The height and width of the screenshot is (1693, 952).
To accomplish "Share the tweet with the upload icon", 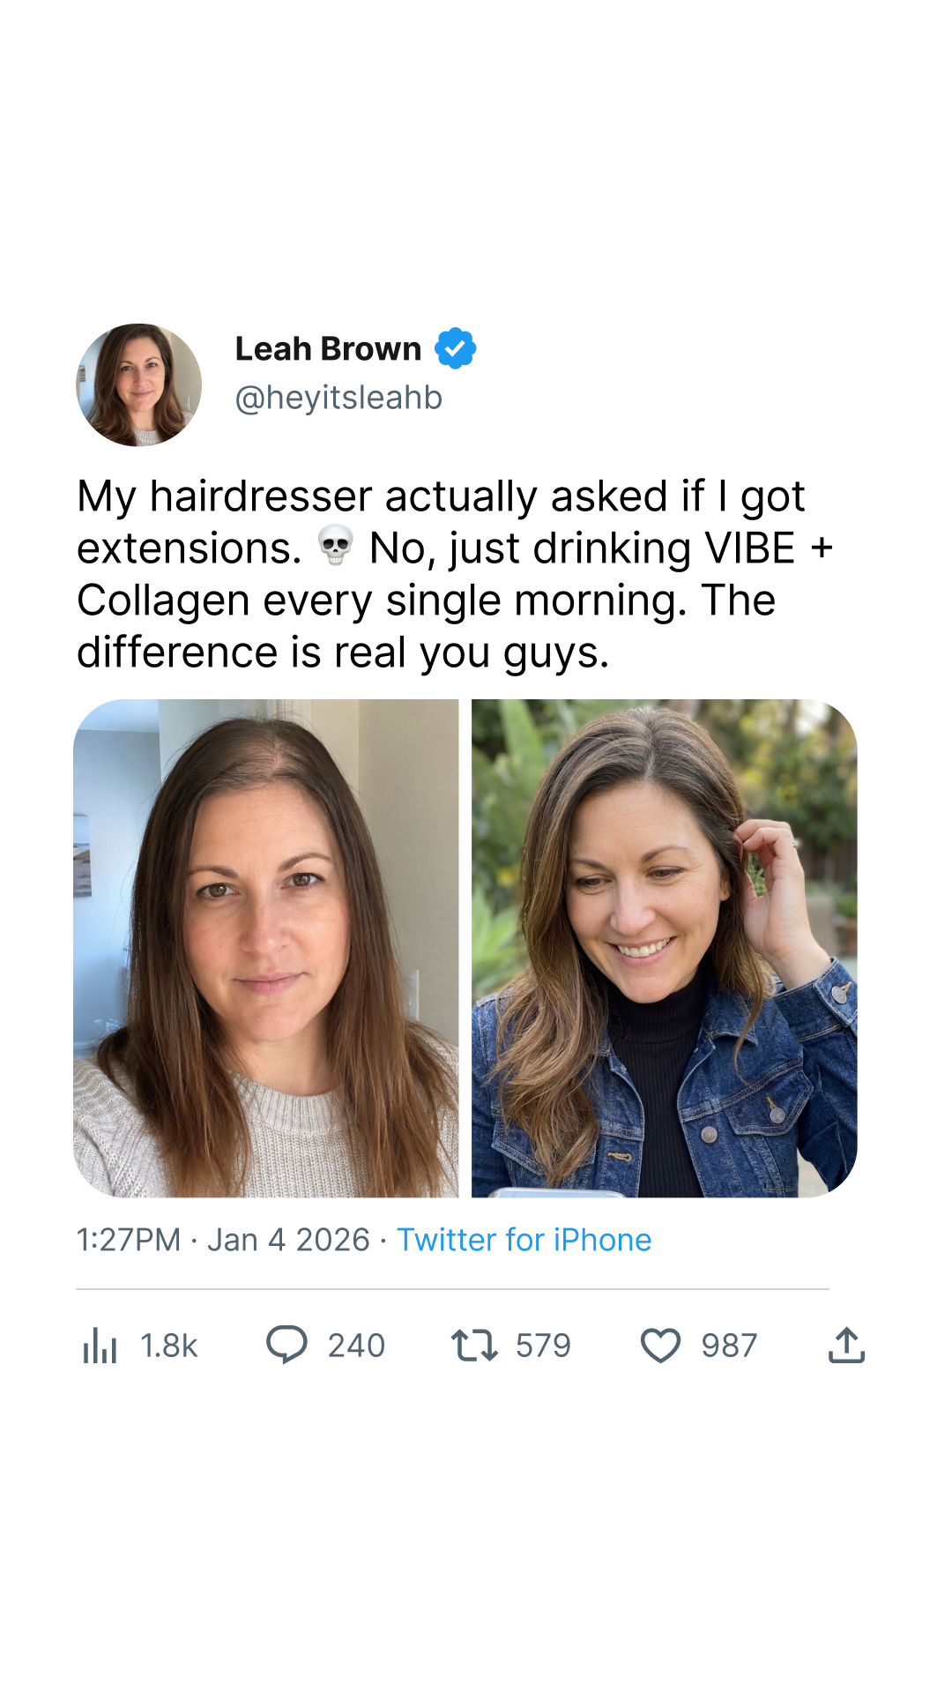I will tap(846, 1346).
